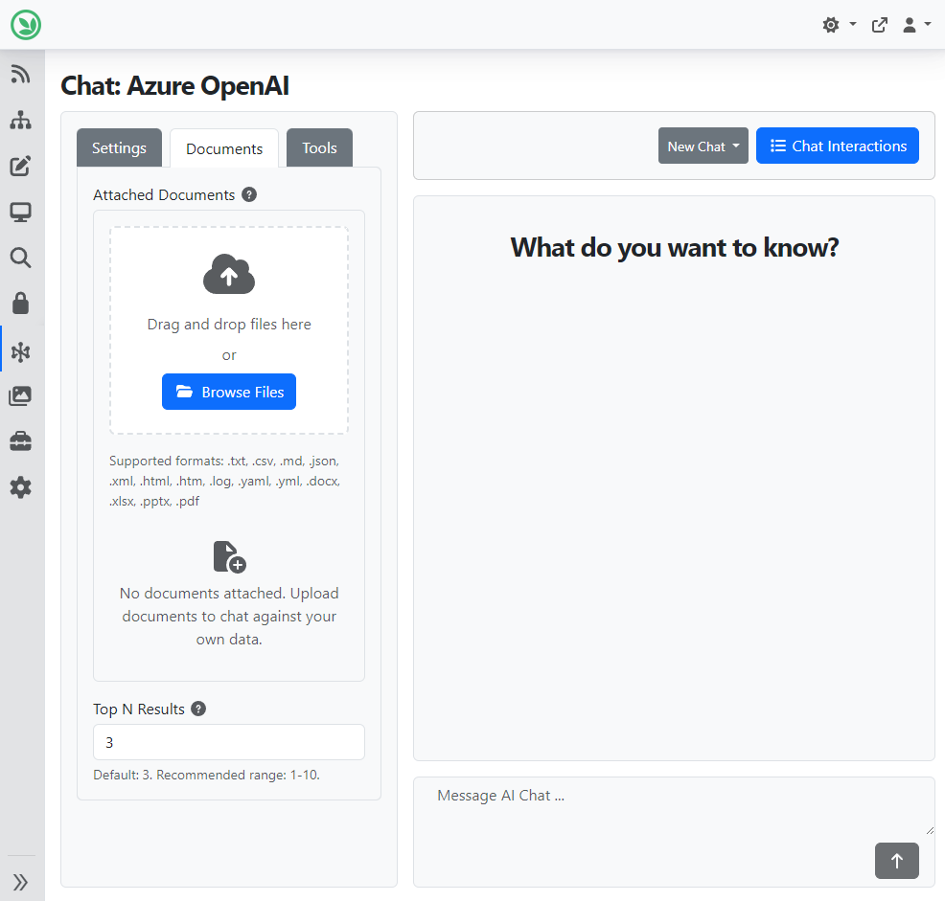This screenshot has height=901, width=945.
Task: Switch to the Documents tab
Action: [224, 148]
